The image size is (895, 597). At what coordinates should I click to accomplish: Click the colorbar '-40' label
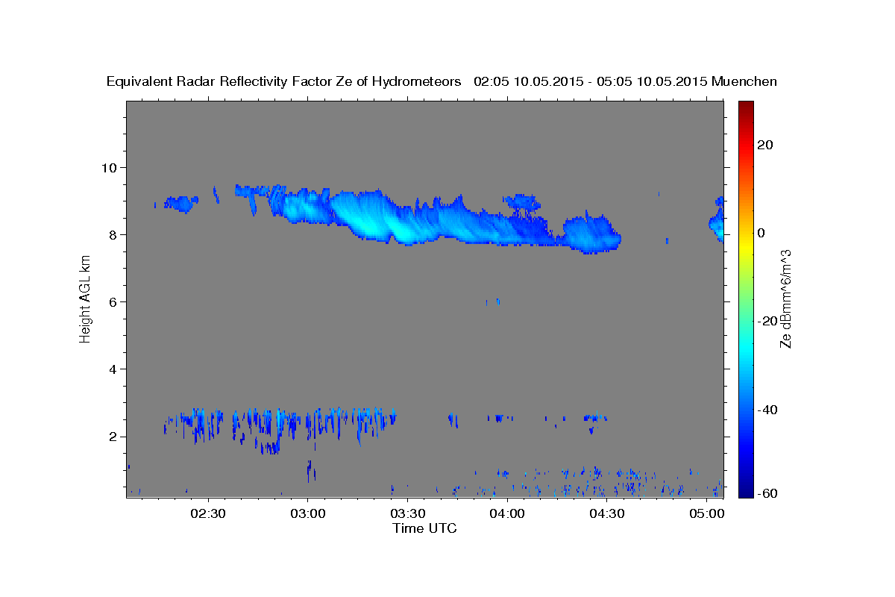(x=767, y=409)
